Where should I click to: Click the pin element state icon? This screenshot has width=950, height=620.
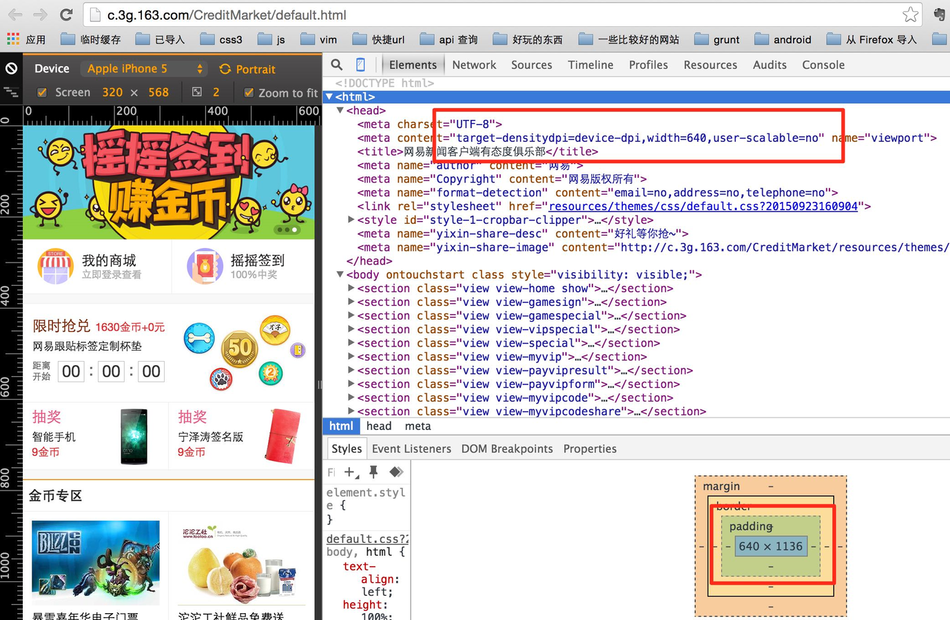click(373, 472)
